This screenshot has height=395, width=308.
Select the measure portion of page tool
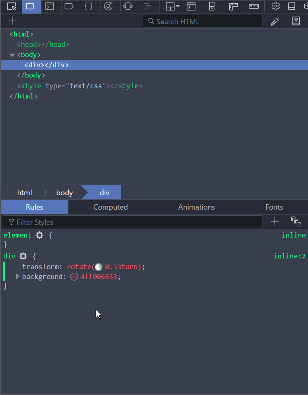pyautogui.click(x=253, y=7)
